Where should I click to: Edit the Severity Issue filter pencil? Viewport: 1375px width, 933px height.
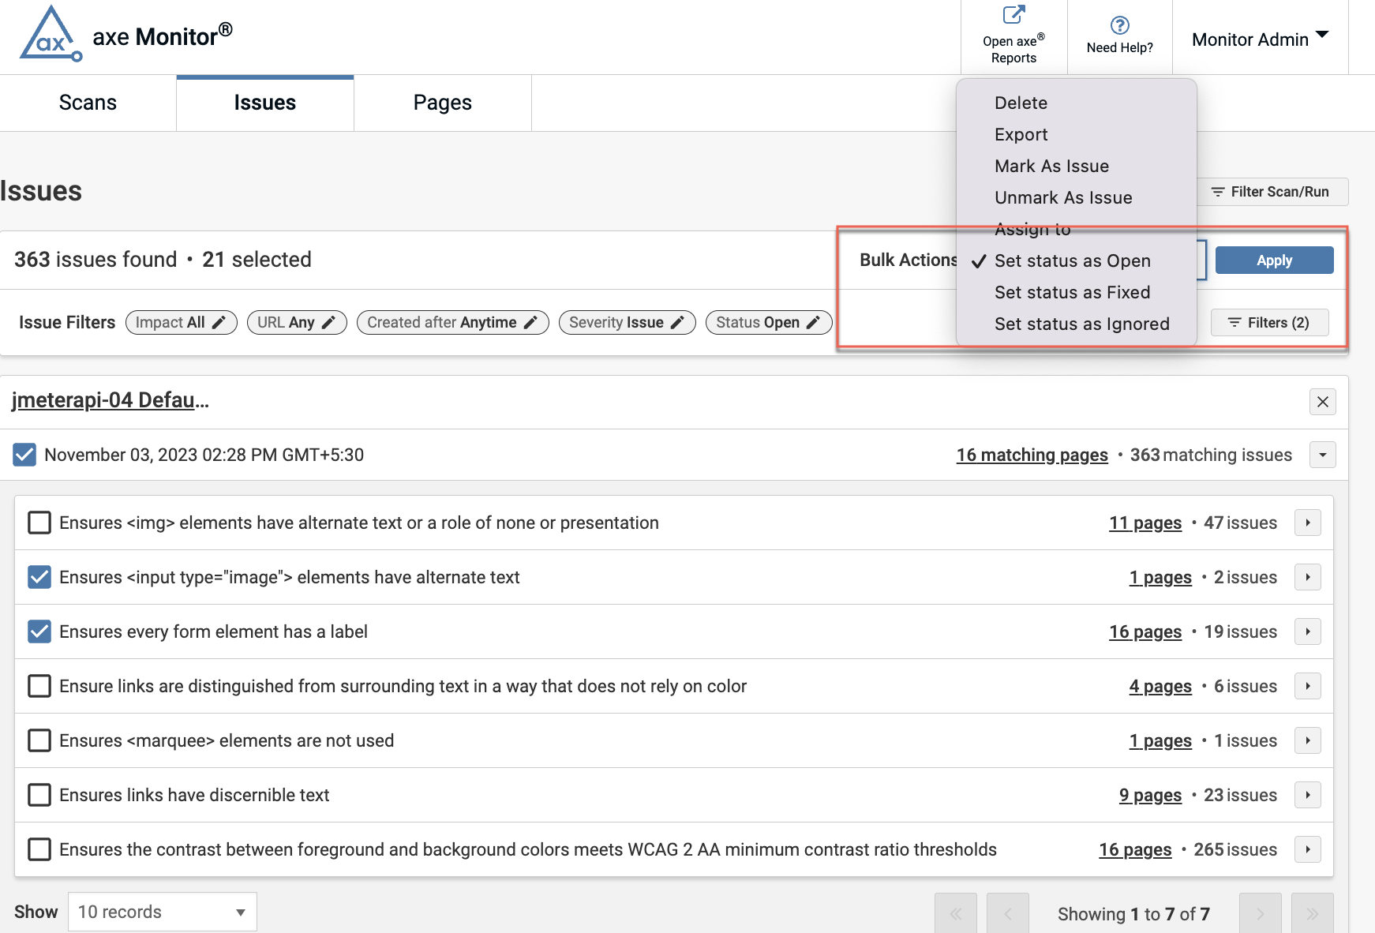[x=677, y=322]
